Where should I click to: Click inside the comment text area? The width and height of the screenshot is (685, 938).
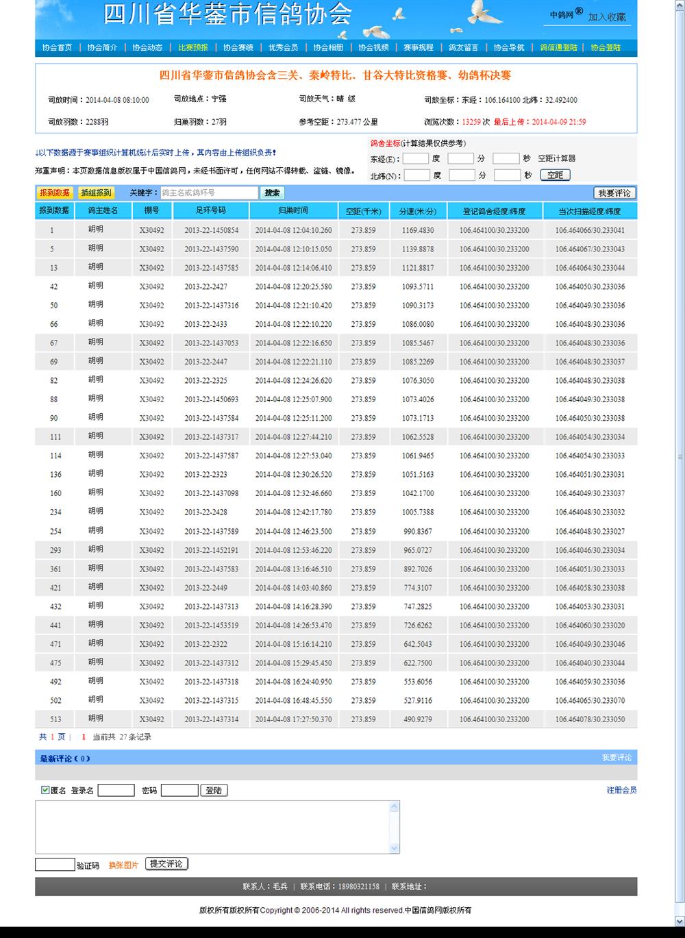click(212, 827)
